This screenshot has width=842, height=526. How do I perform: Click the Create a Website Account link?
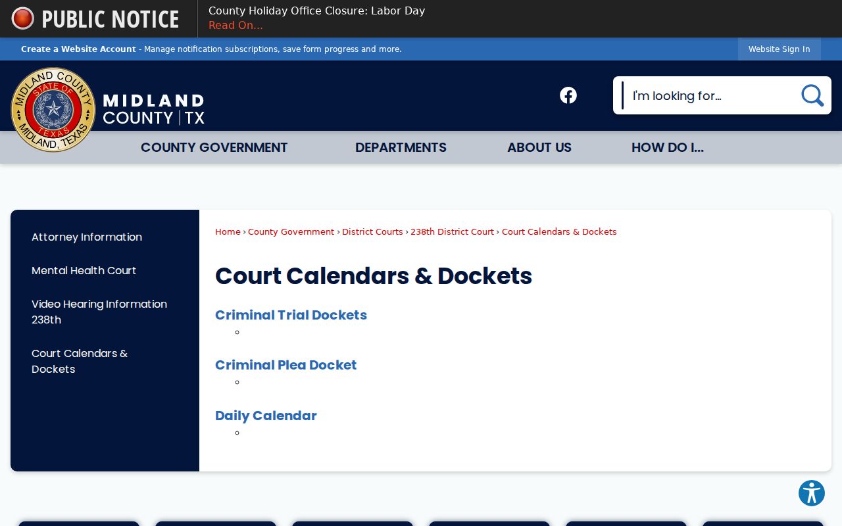pos(78,49)
